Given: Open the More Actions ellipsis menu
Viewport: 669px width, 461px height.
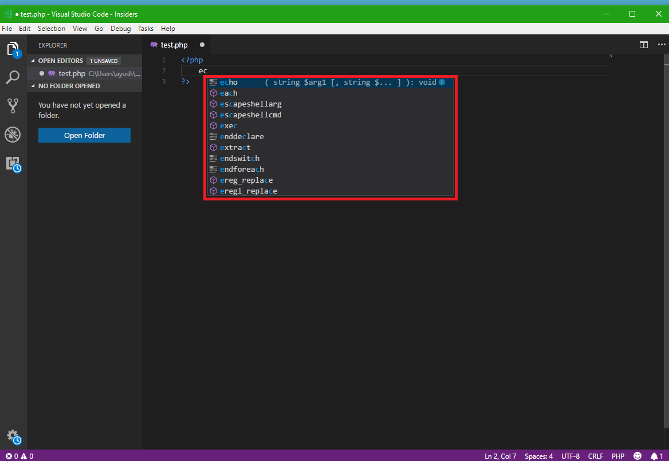Looking at the screenshot, I should coord(662,45).
